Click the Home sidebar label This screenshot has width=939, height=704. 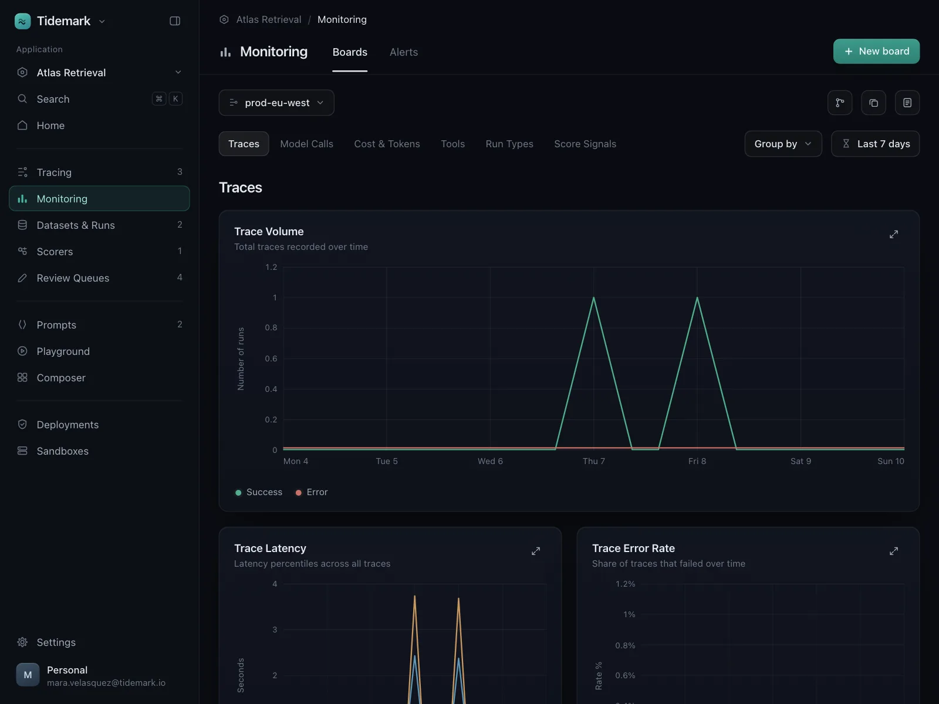50,126
